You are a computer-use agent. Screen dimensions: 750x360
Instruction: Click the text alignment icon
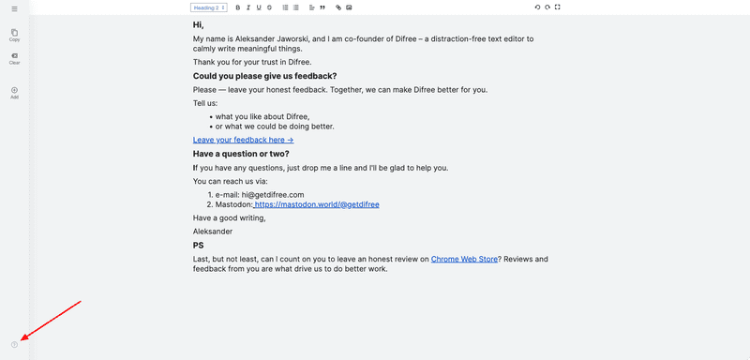[x=312, y=7]
